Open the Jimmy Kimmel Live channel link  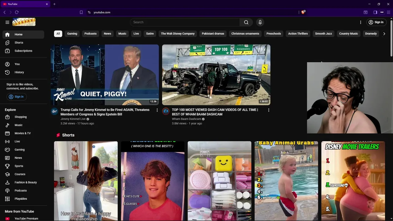point(73,119)
